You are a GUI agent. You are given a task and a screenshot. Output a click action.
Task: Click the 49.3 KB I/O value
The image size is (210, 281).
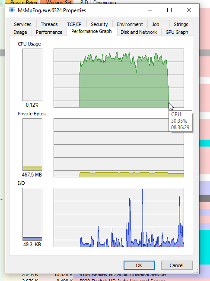coord(32,245)
